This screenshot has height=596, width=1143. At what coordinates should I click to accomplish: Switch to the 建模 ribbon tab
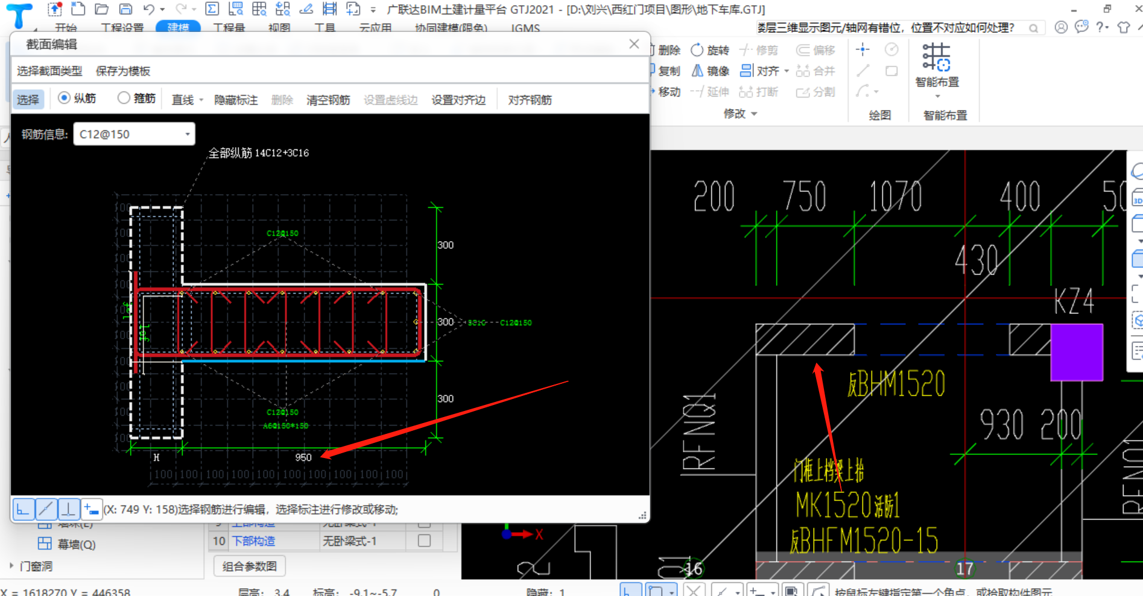coord(178,27)
